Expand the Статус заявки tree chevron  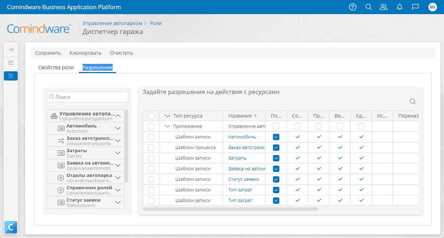118,202
